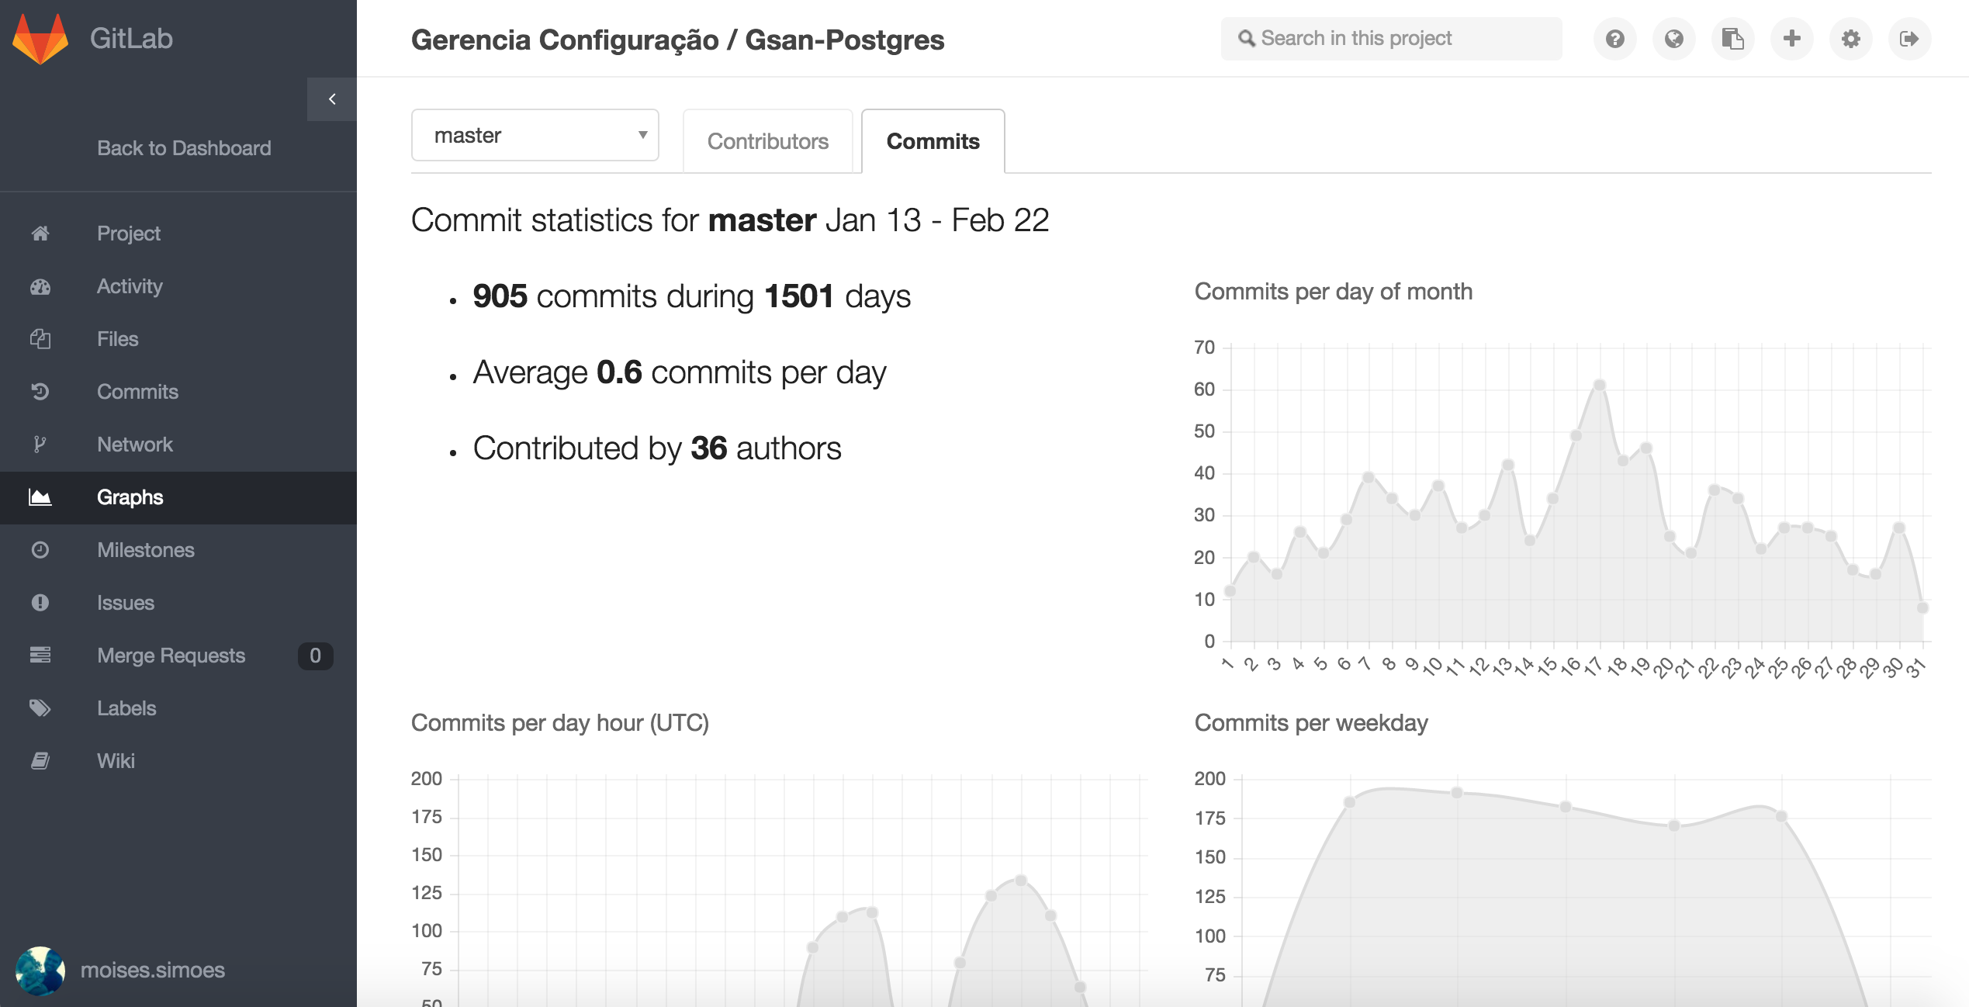Image resolution: width=1969 pixels, height=1007 pixels.
Task: Click the Graphs chart icon in sidebar
Action: point(40,497)
